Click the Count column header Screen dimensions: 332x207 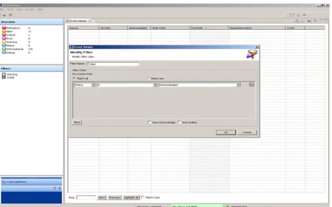(x=295, y=28)
